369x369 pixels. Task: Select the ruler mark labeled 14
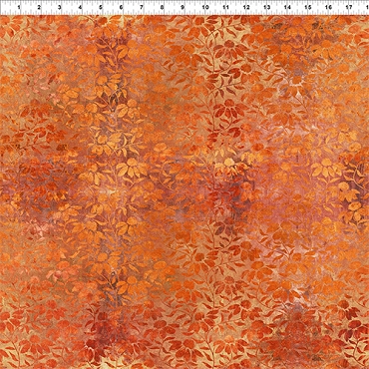click(x=287, y=7)
